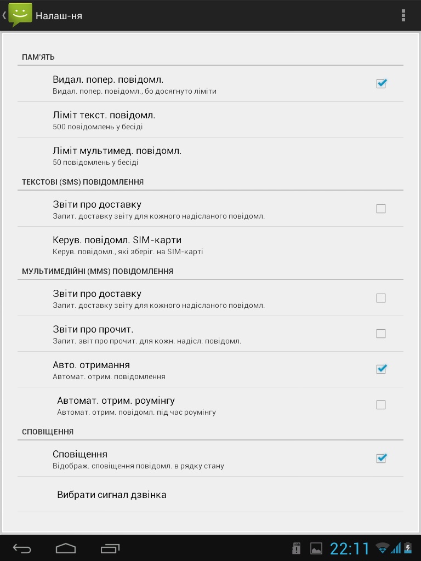Toggle the MMS read reports checkbox

[381, 334]
